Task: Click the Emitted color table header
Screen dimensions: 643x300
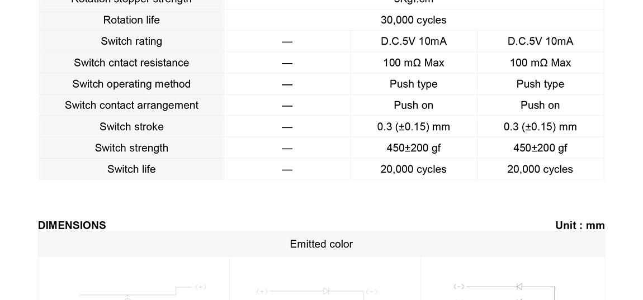Action: click(x=321, y=244)
